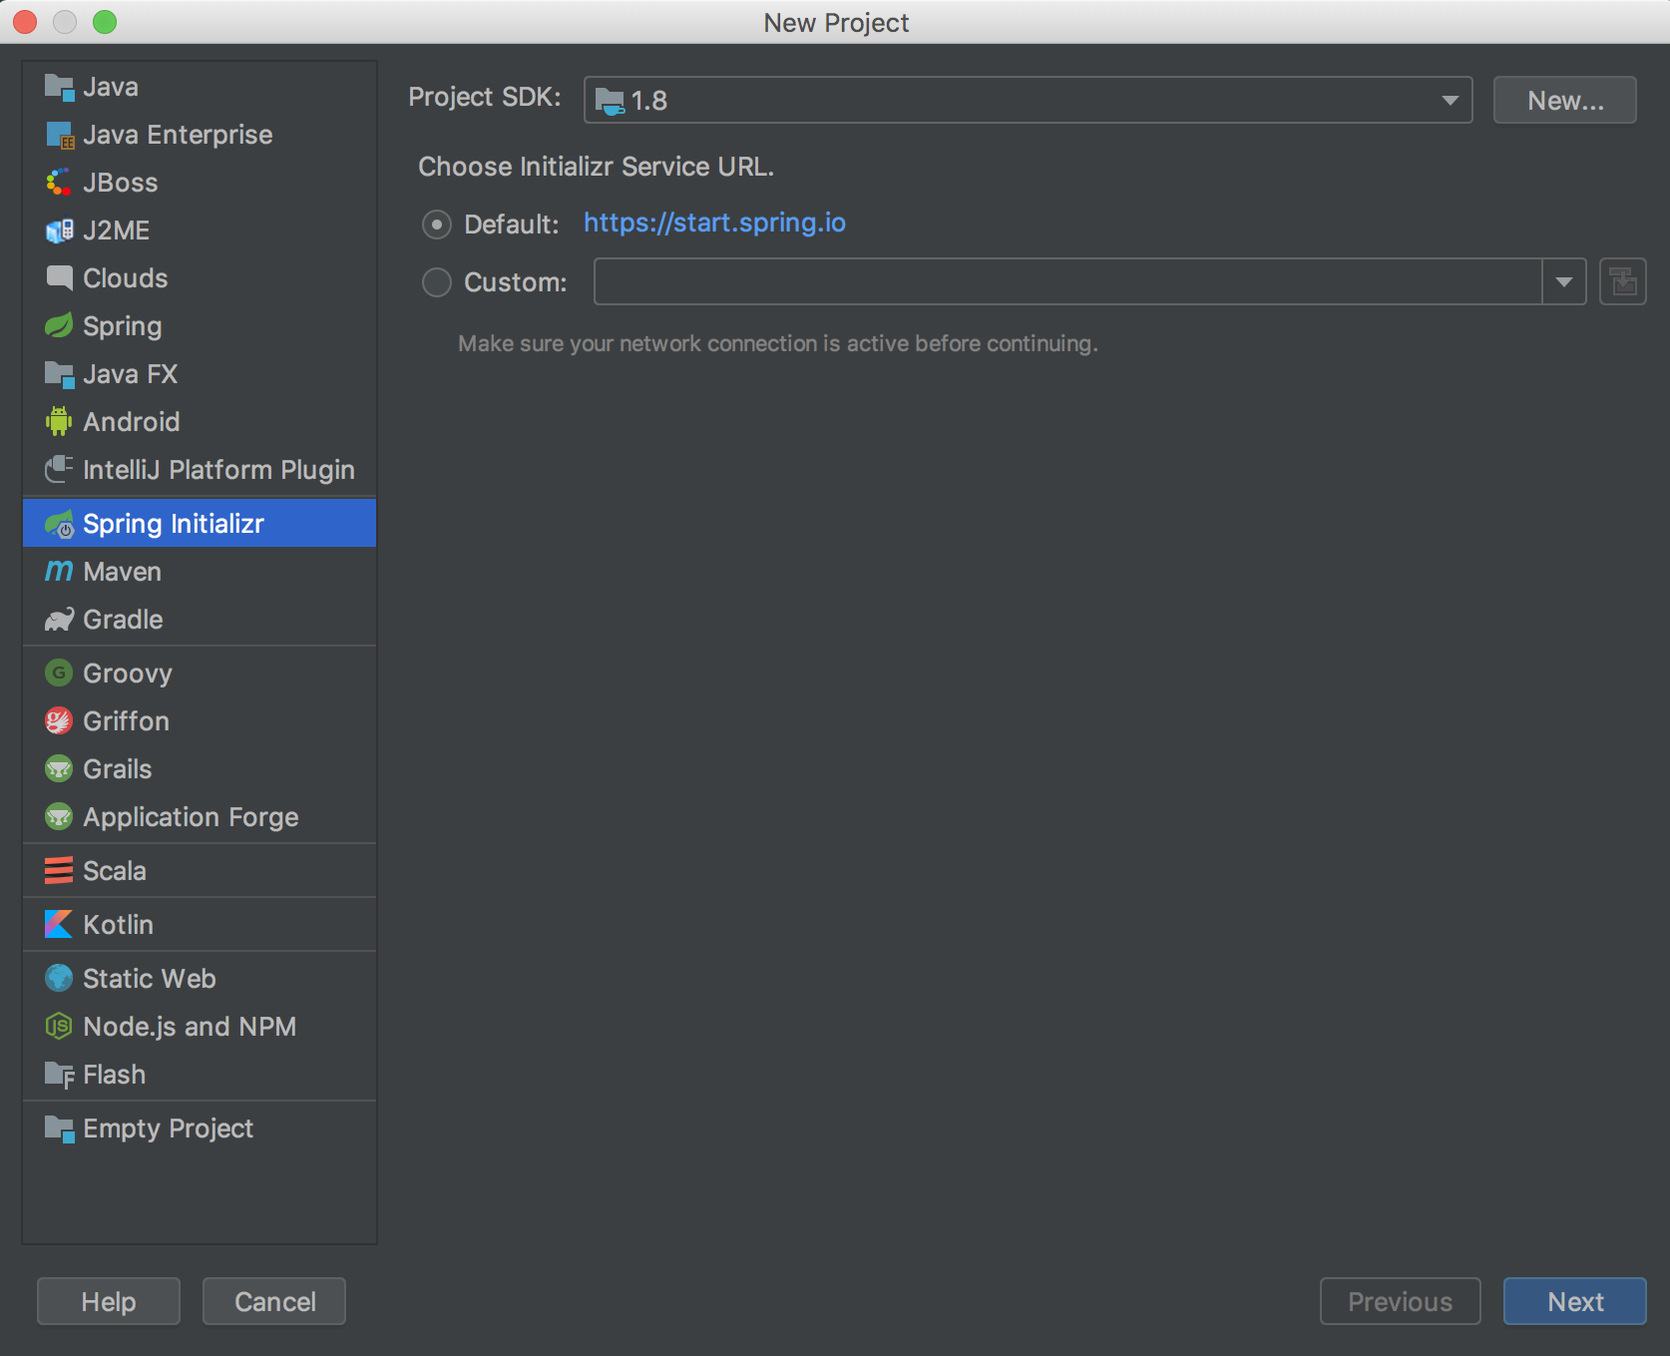
Task: Select the Default initializr service option
Action: 436,225
